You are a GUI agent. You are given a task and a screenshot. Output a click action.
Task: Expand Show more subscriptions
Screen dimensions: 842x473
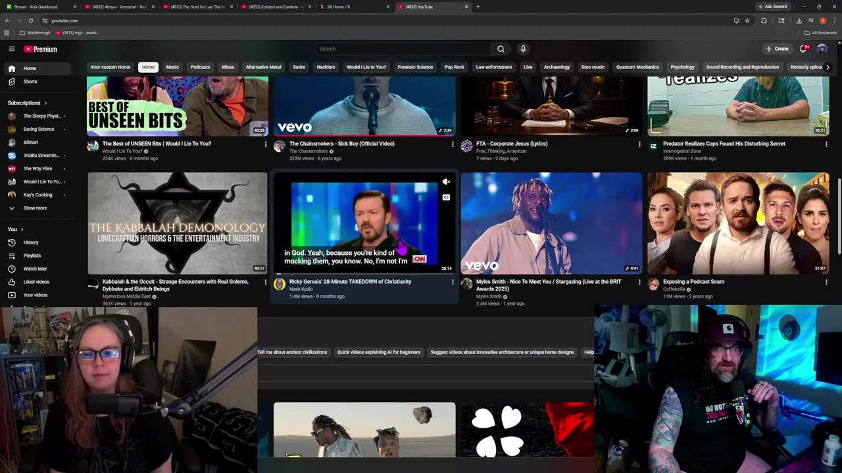point(35,208)
